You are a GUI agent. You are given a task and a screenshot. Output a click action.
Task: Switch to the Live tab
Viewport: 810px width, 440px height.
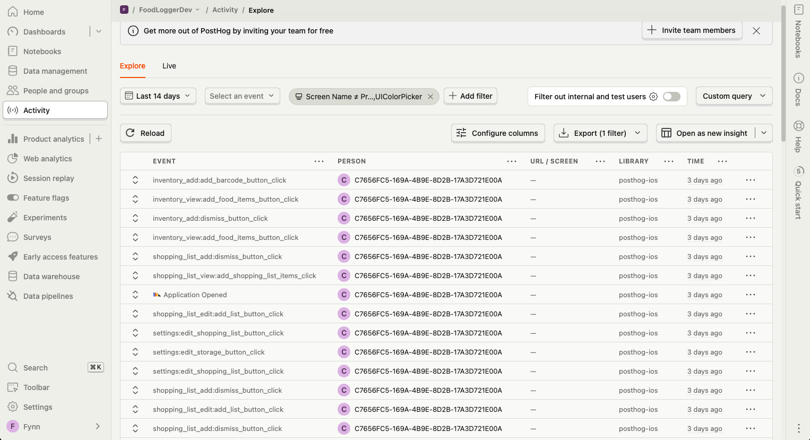point(169,66)
